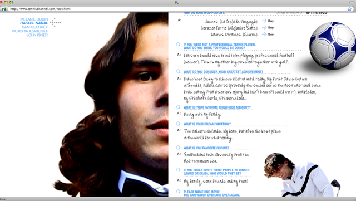The width and height of the screenshot is (356, 201).
Task: Click the yellow minimize button of the window
Action: tap(6, 2)
